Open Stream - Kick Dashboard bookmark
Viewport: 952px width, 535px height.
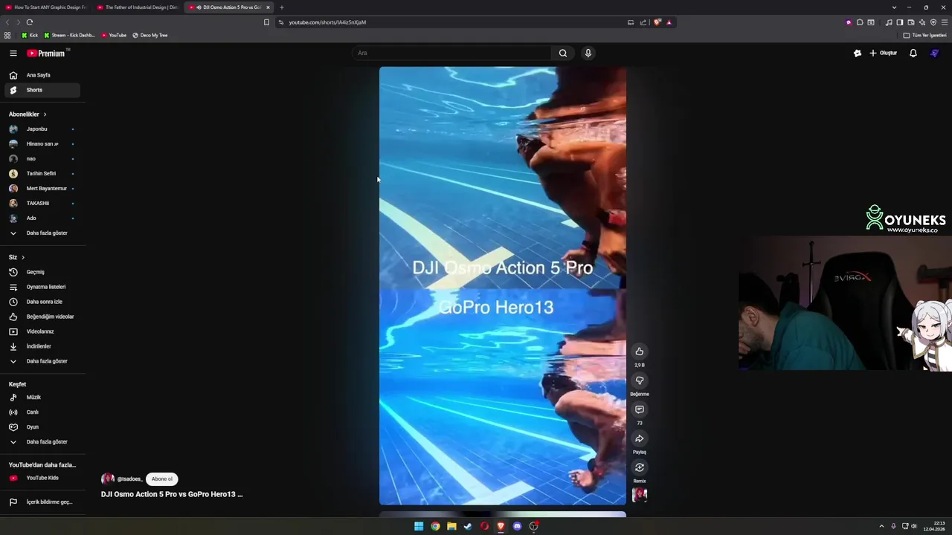click(69, 35)
